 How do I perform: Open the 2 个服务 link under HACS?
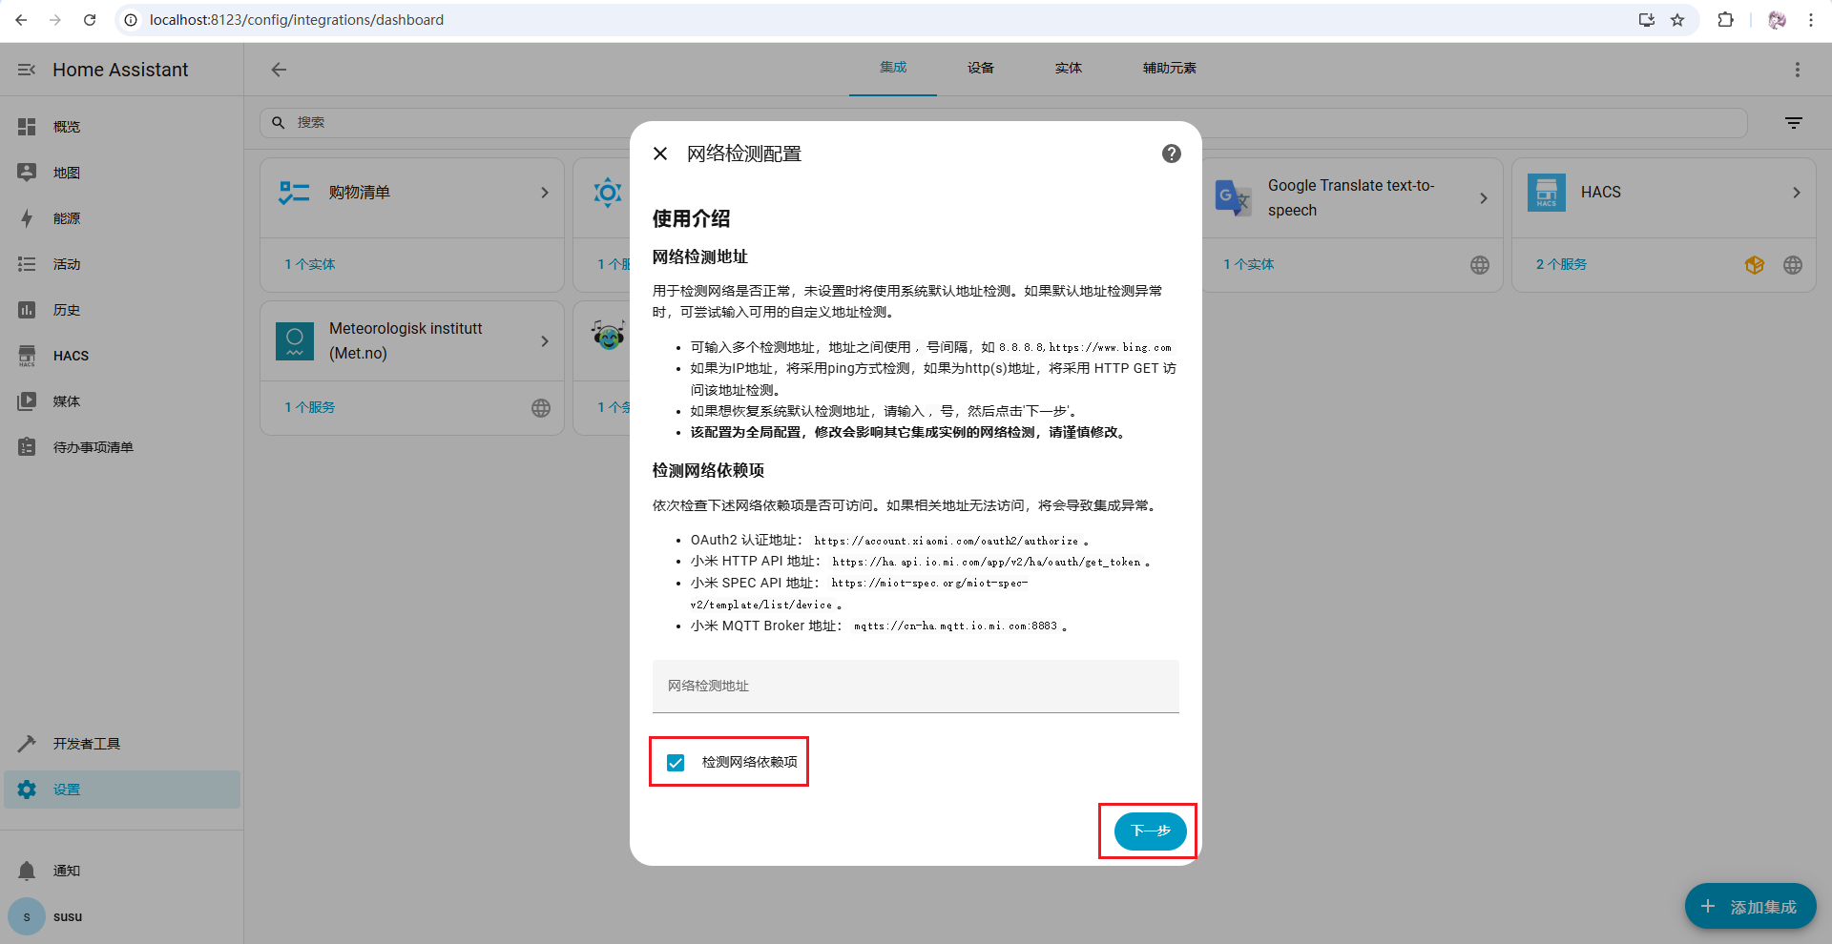1561,265
